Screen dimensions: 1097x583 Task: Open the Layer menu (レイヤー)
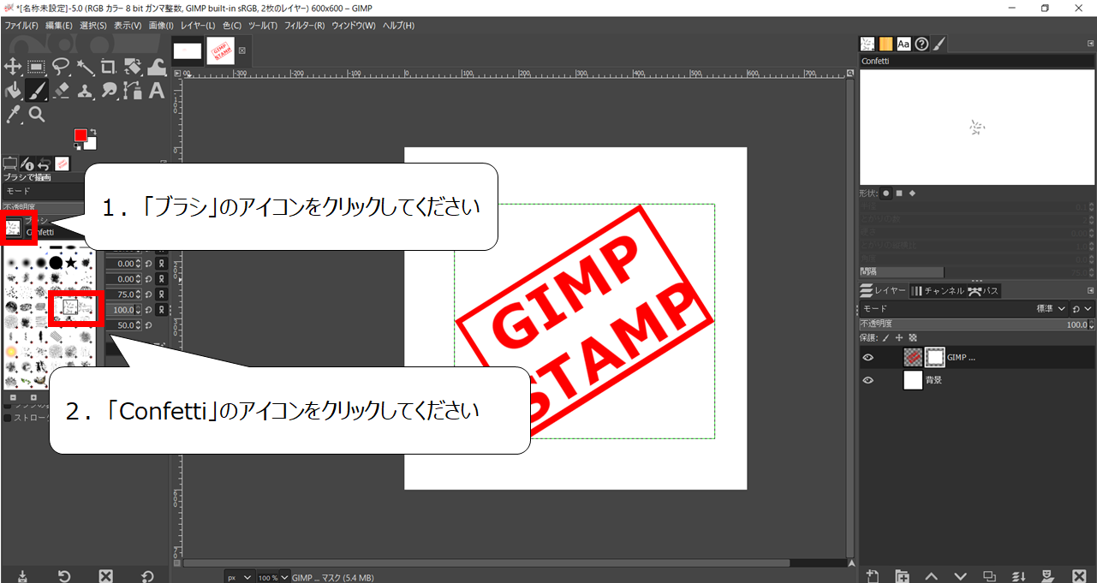point(198,26)
